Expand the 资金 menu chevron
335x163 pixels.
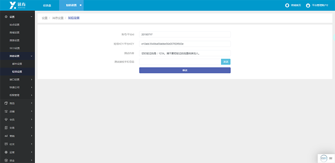point(31,160)
